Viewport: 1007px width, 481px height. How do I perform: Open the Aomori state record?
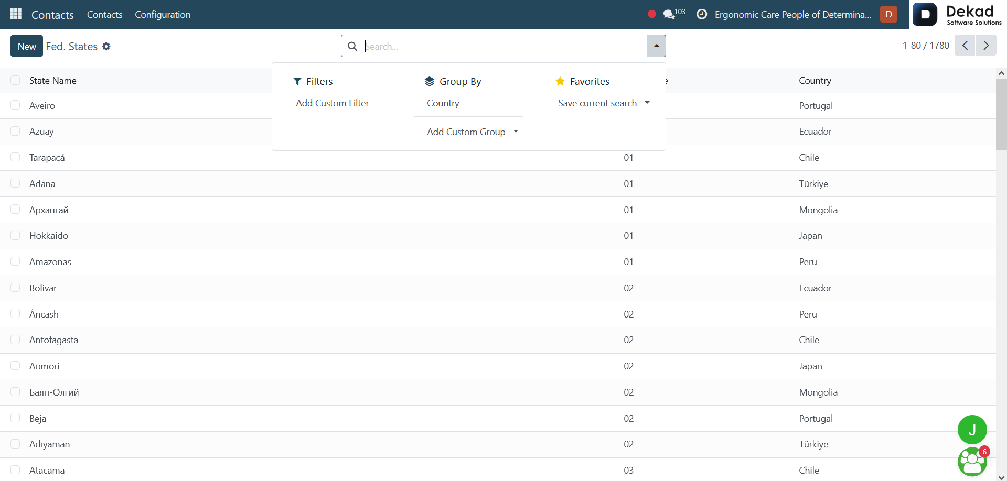[x=45, y=366]
